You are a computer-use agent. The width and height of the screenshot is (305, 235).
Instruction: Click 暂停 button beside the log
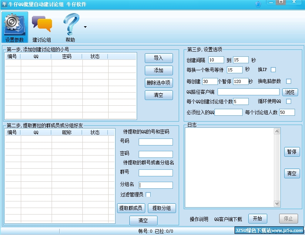(292, 152)
